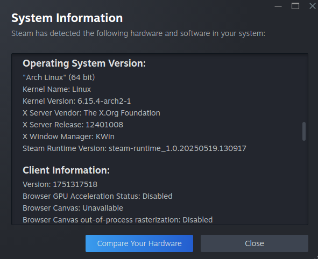Image resolution: width=318 pixels, height=259 pixels.
Task: Click the Steam Runtime Version line
Action: 135,148
